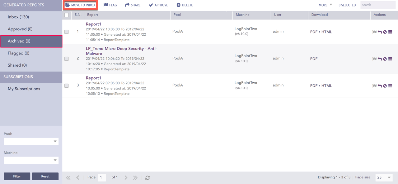This screenshot has width=398, height=184.
Task: Click the block action icon for LP_Trend Micro report
Action: click(x=385, y=59)
